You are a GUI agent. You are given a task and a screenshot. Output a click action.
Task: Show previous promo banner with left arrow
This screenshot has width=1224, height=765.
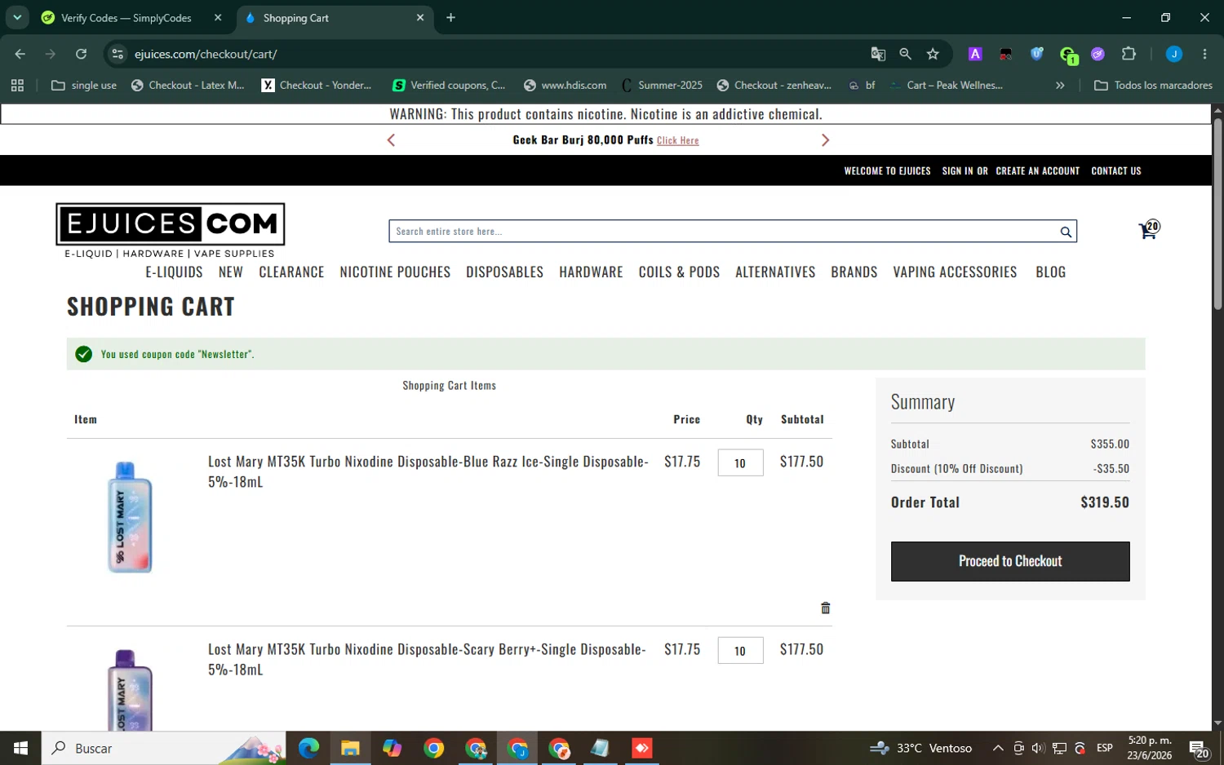(x=391, y=140)
